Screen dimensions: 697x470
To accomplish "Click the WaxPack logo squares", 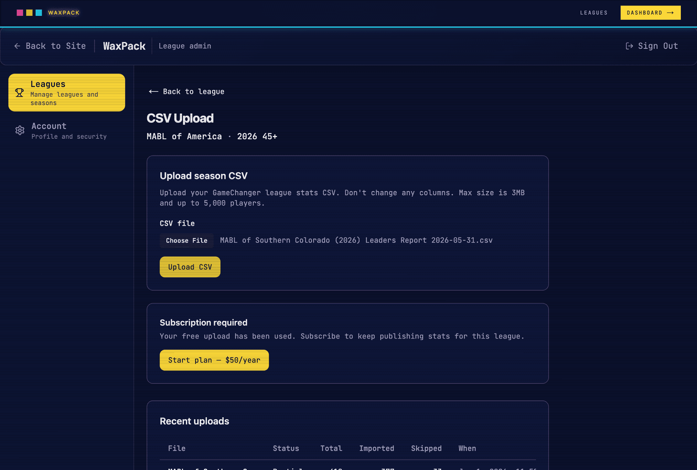I will (29, 13).
